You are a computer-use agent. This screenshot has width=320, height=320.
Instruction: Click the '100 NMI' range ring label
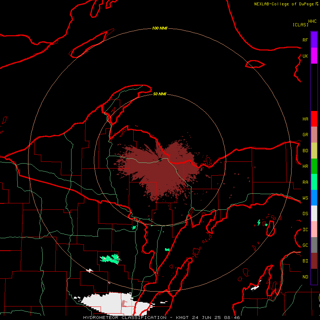tap(160, 28)
